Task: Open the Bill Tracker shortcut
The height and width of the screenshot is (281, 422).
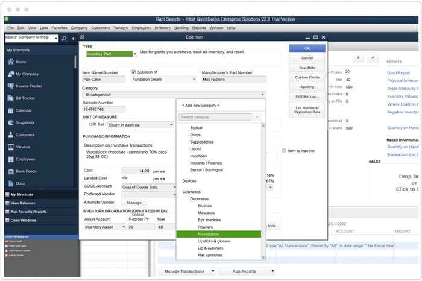Action: click(x=26, y=98)
